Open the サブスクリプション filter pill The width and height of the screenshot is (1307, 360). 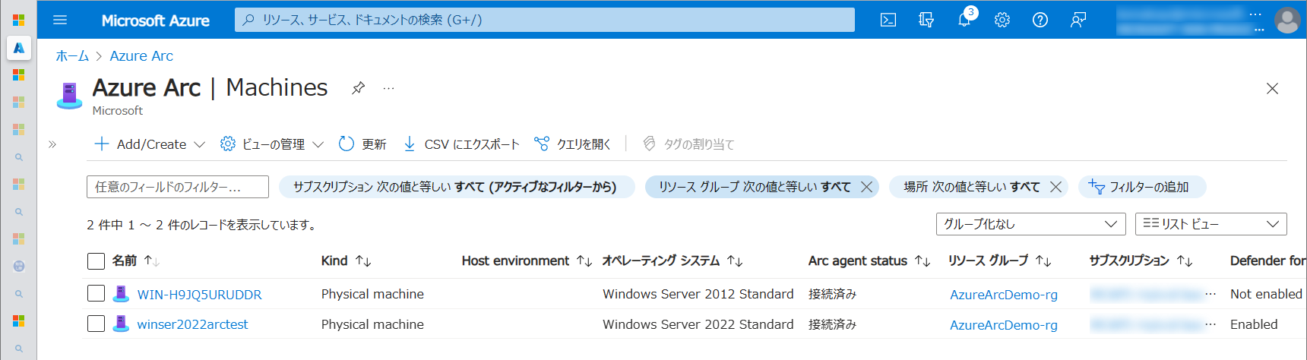pos(456,187)
